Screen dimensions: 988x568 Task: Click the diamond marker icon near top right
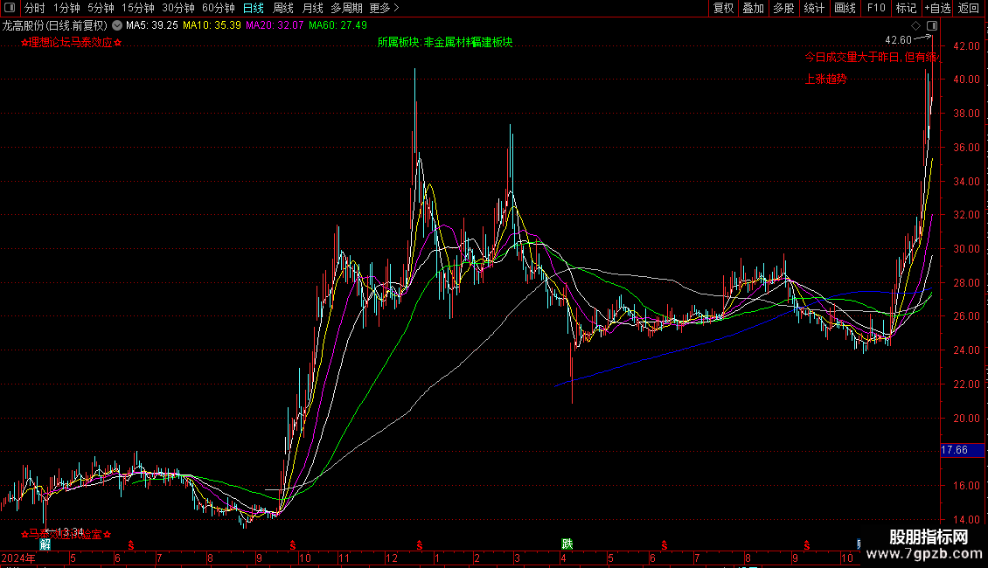(915, 25)
